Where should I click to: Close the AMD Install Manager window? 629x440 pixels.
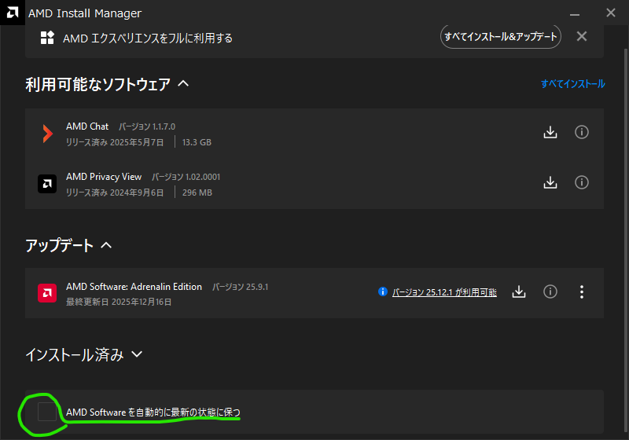point(611,13)
